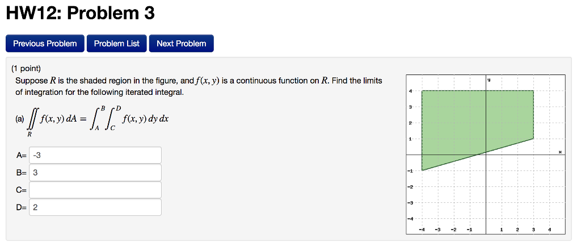581x250 pixels.
Task: Go to the Previous Problem
Action: click(x=45, y=43)
